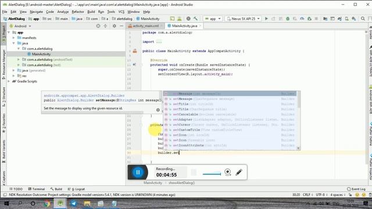Image resolution: width=372 pixels, height=209 pixels.
Task: Click the Debug app bug icon
Action: pos(288,19)
